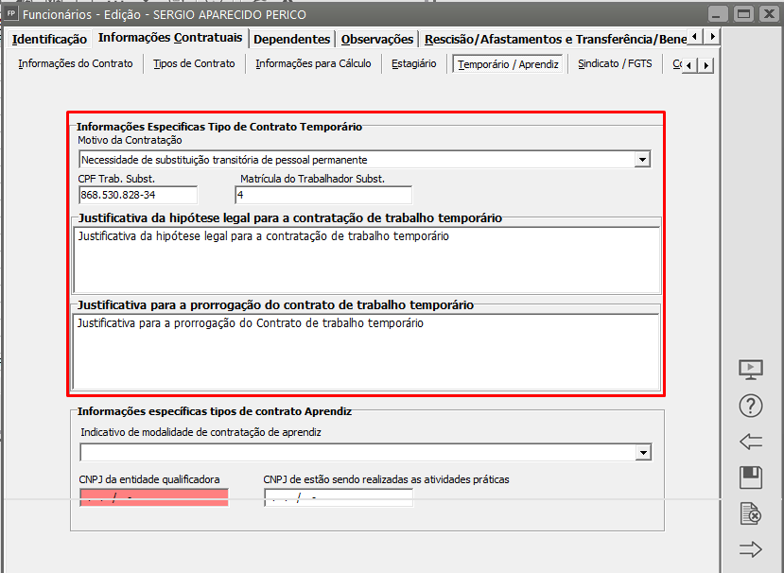784x573 pixels.
Task: Cancel edits with the document X icon
Action: click(750, 513)
